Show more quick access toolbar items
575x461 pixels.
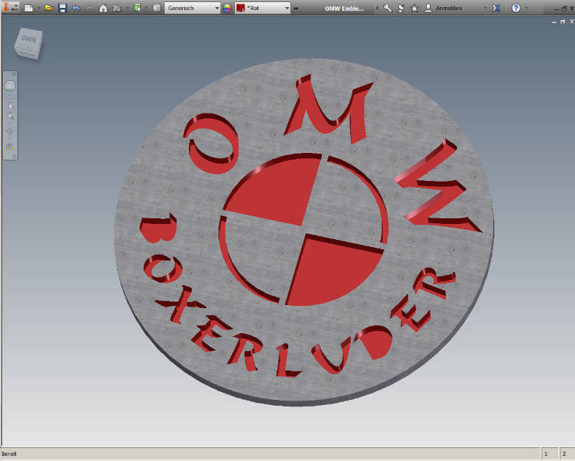[x=296, y=8]
